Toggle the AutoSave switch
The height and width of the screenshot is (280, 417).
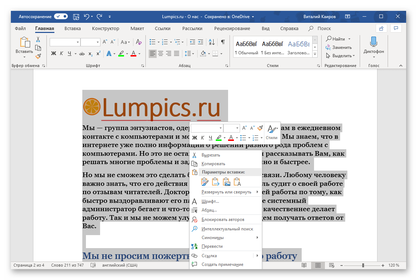pos(61,17)
